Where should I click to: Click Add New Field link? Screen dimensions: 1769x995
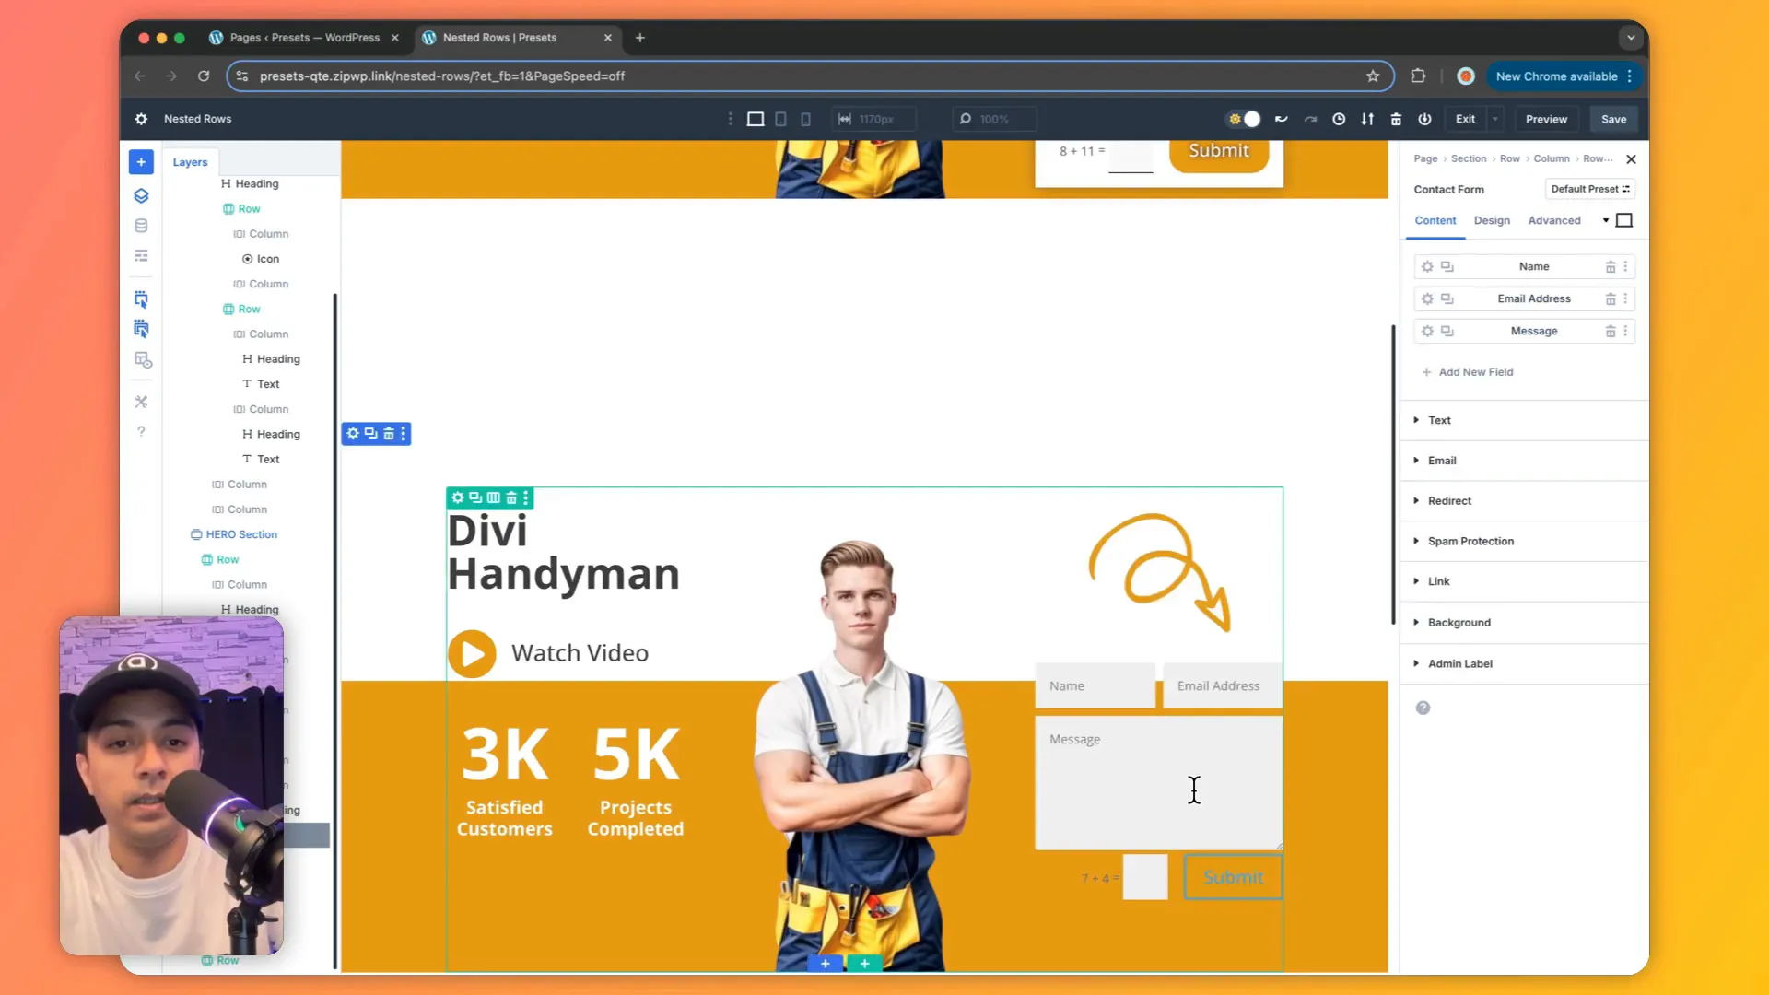coord(1475,372)
